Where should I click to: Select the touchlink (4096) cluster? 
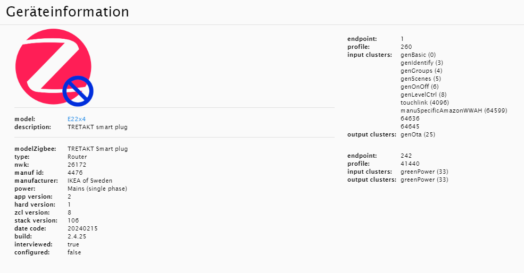click(422, 103)
